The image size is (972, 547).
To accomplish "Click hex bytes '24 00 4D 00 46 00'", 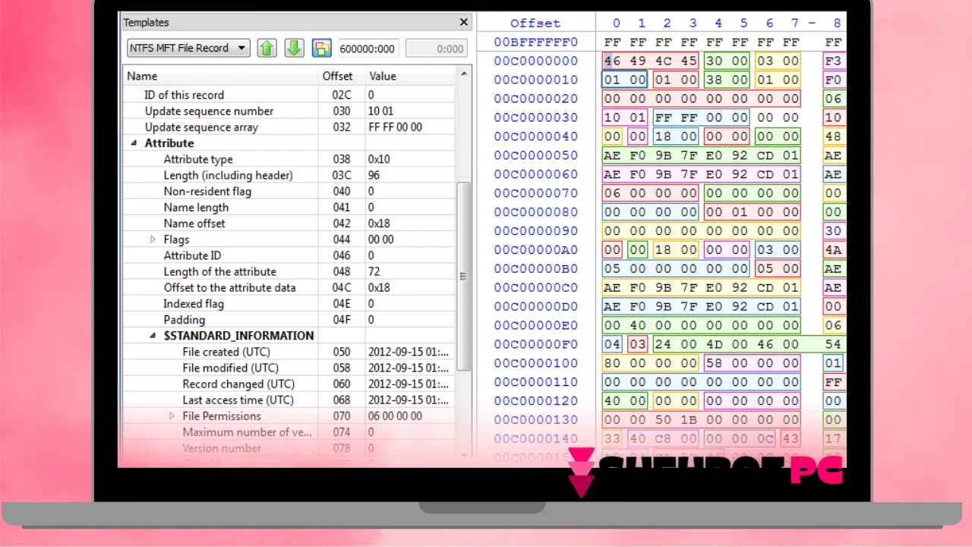I will click(726, 344).
